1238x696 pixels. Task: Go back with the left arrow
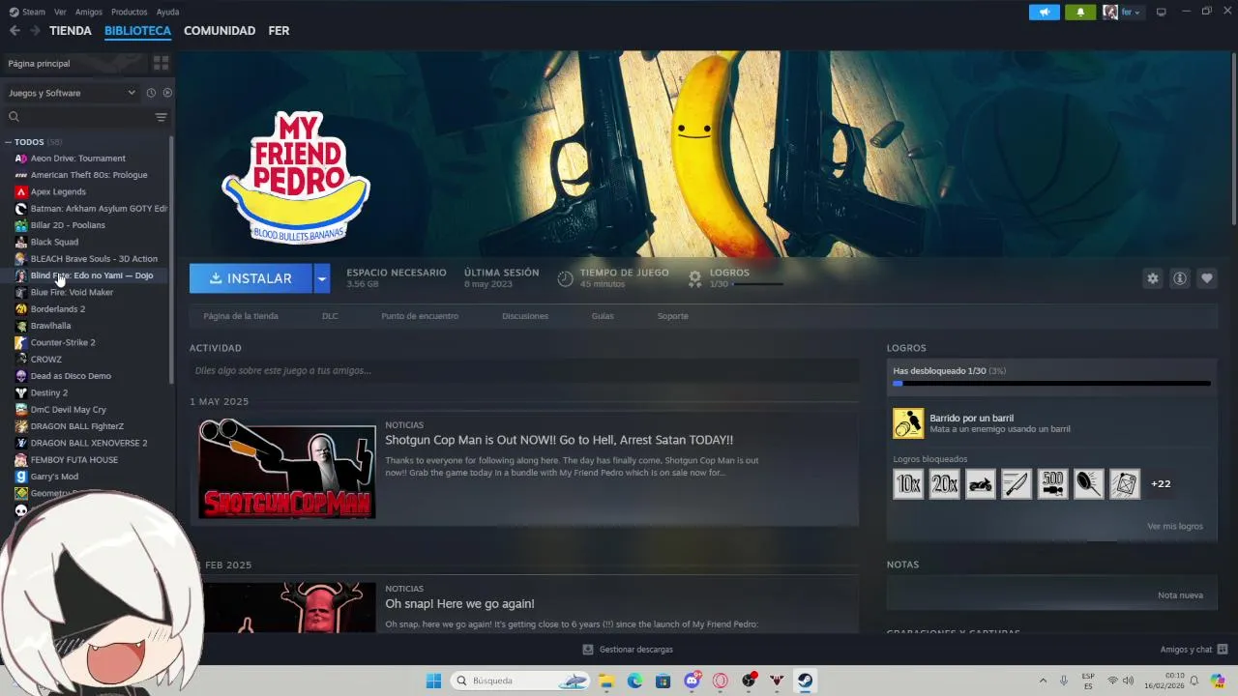pyautogui.click(x=15, y=31)
